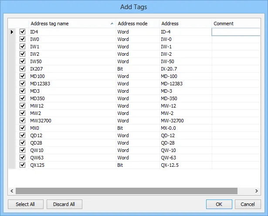Click the Bit mode cell for MX0
This screenshot has width=268, height=216.
[138, 128]
